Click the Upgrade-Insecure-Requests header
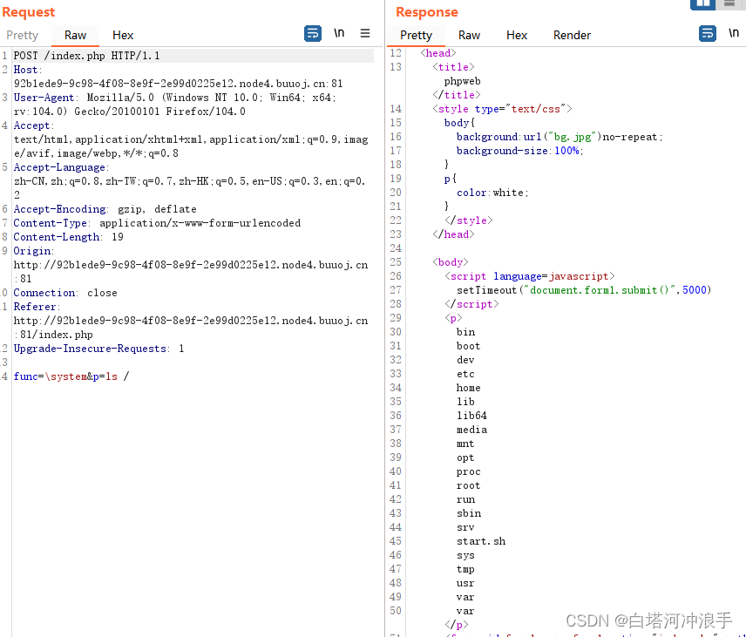 click(x=98, y=349)
